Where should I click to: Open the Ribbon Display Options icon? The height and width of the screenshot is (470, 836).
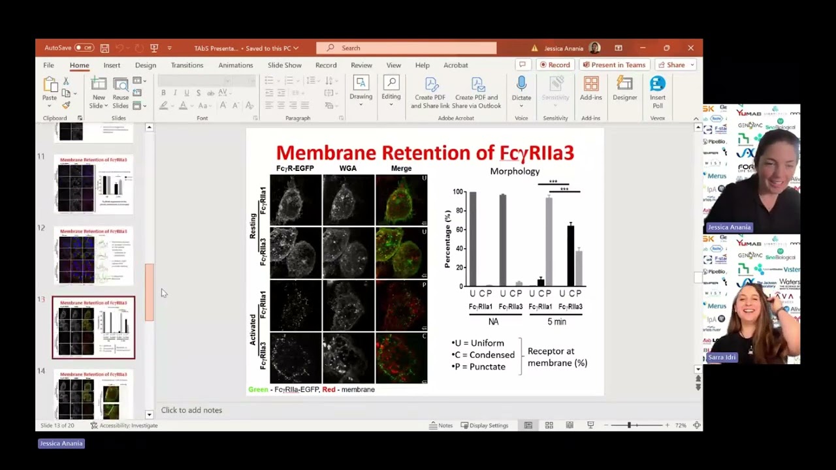619,48
